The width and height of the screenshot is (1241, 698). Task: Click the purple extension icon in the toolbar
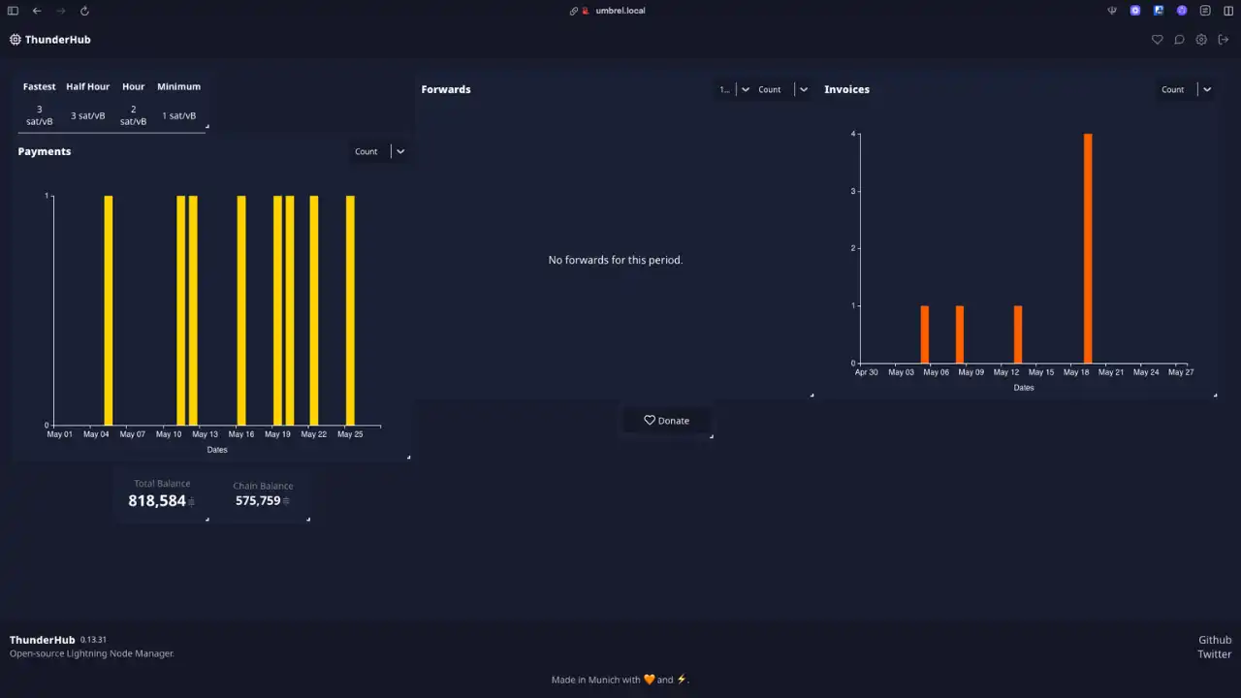(1181, 11)
